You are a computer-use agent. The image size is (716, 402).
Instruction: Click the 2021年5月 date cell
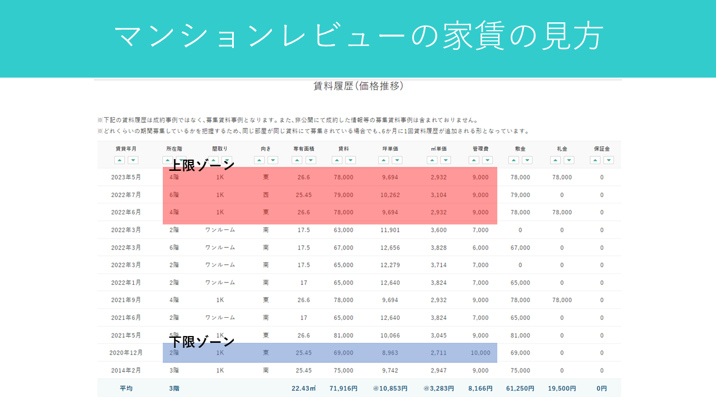(x=126, y=336)
